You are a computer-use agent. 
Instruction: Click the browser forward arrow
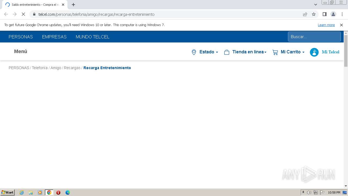[x=15, y=14]
